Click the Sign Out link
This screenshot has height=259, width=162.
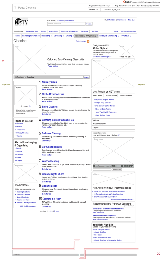coord(131,20)
